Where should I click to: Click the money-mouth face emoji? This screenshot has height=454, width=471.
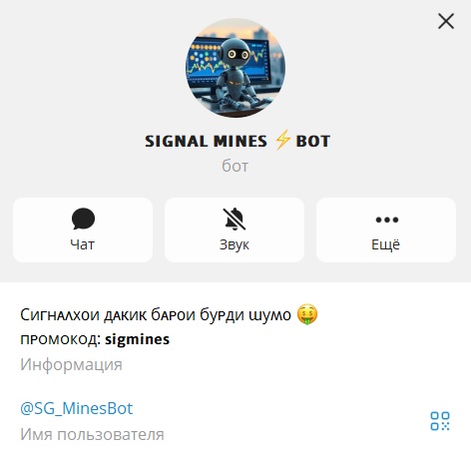(307, 314)
